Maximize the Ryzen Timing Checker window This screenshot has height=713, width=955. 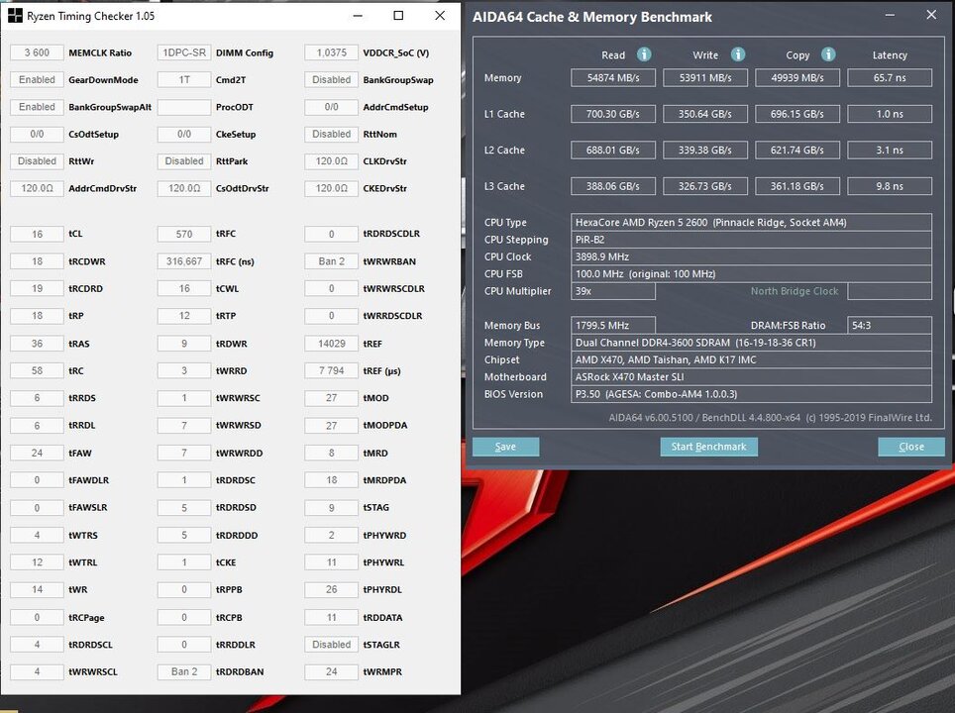click(x=398, y=16)
